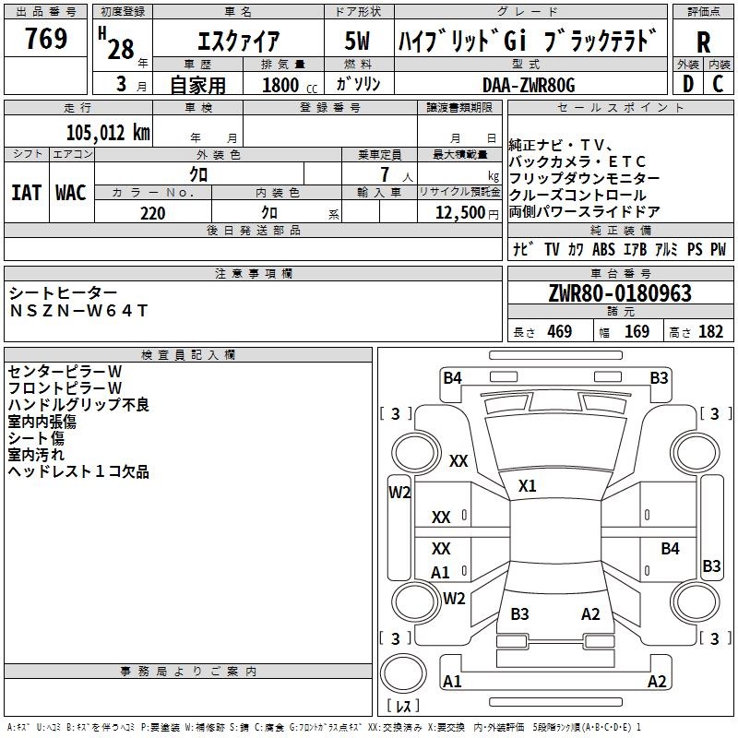The image size is (738, 738).
Task: Click アルミ in the 純正装備 row
Action: pos(666,249)
